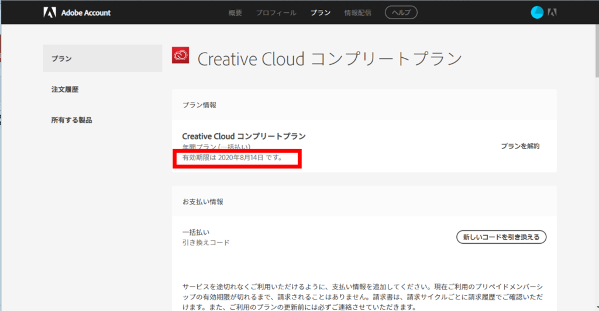
Task: Click the gray Adobe icon at top right
Action: [552, 13]
